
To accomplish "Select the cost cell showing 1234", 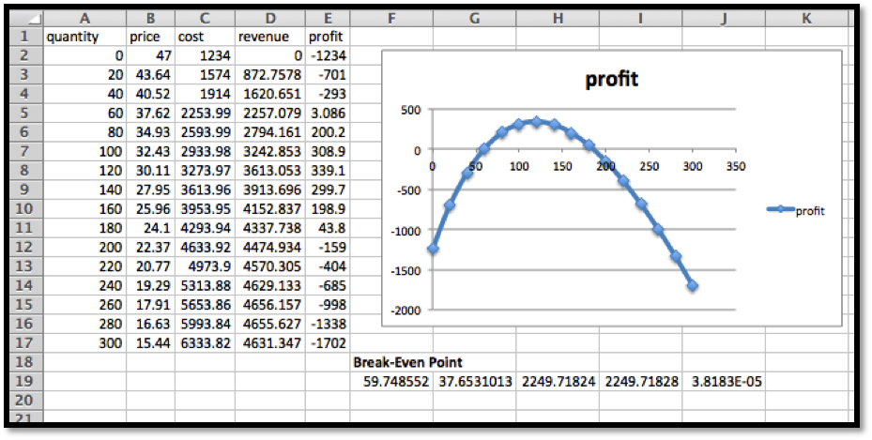I will [204, 55].
